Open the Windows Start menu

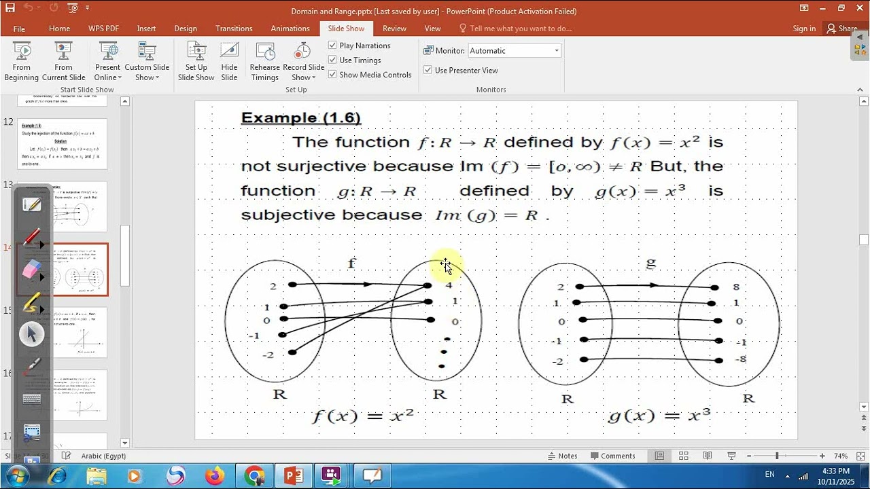tap(17, 476)
